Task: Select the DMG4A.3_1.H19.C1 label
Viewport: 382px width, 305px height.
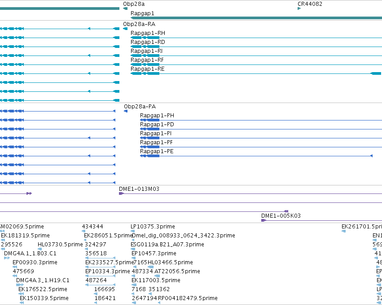Action: tap(43, 280)
